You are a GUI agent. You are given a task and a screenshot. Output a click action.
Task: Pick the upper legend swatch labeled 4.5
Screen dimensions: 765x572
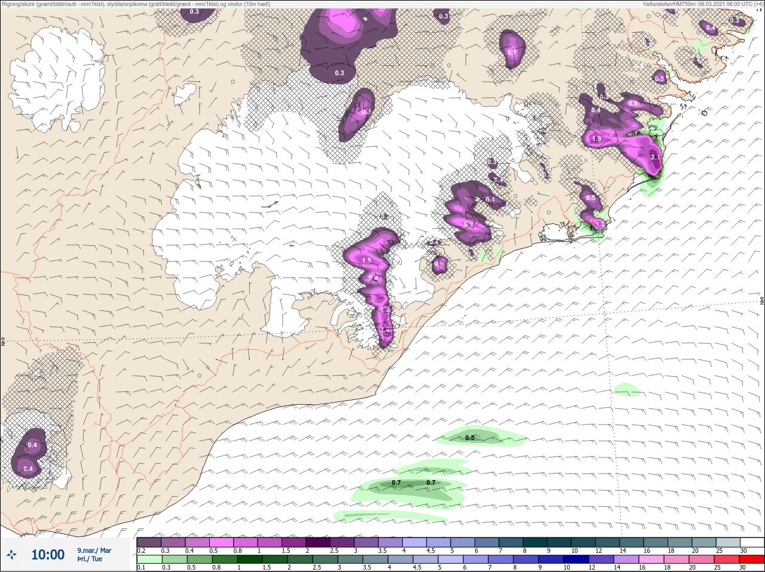(439, 542)
